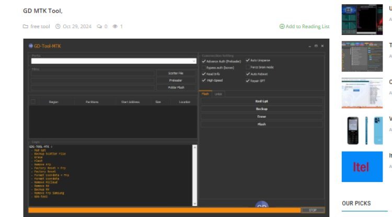This screenshot has height=217, width=392.
Task: Click the log scrollbar up arrow
Action: click(195, 147)
